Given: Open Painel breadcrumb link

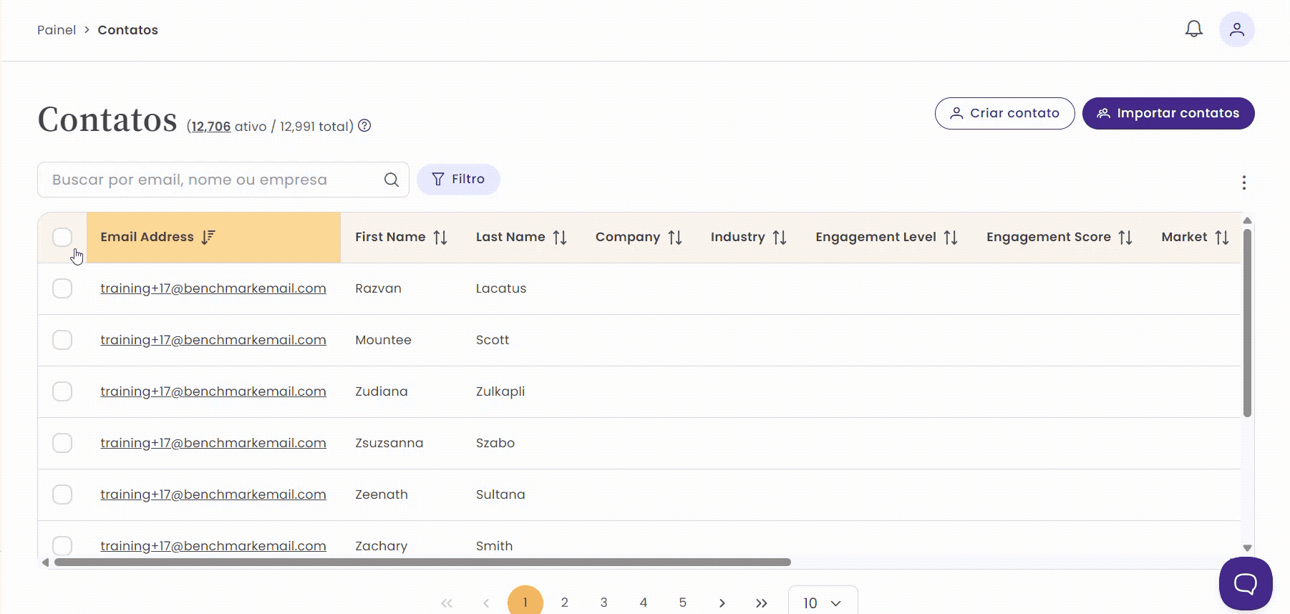Looking at the screenshot, I should click(57, 30).
